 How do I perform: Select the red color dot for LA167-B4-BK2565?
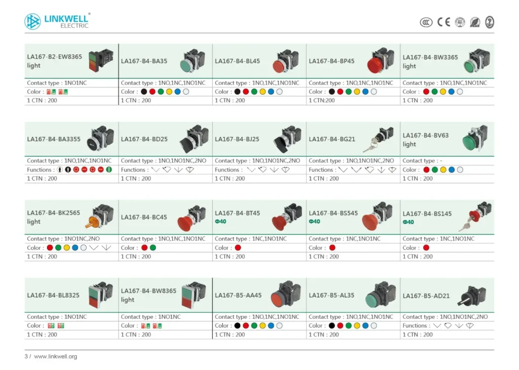pyautogui.click(x=50, y=248)
